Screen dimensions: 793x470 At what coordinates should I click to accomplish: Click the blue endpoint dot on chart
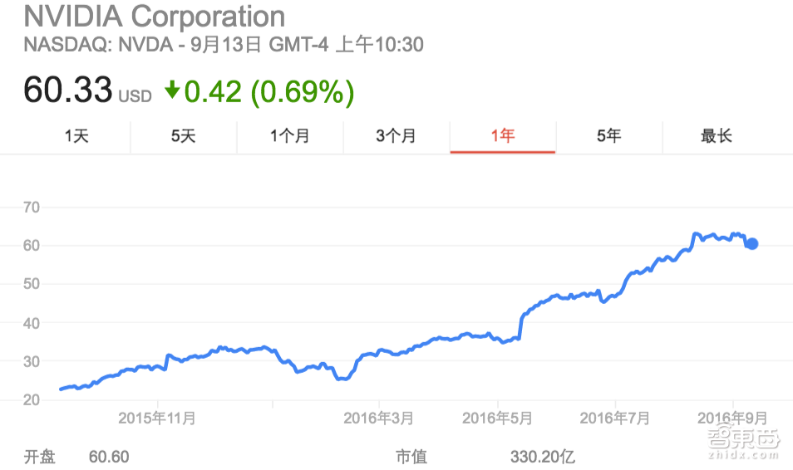(751, 243)
